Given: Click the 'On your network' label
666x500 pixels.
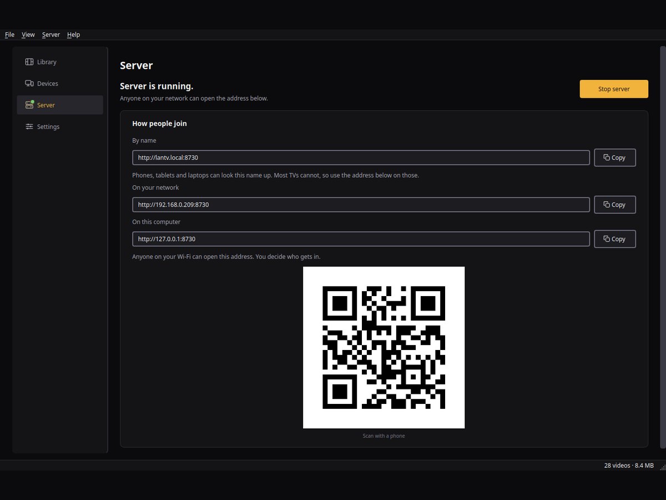Looking at the screenshot, I should tap(155, 188).
